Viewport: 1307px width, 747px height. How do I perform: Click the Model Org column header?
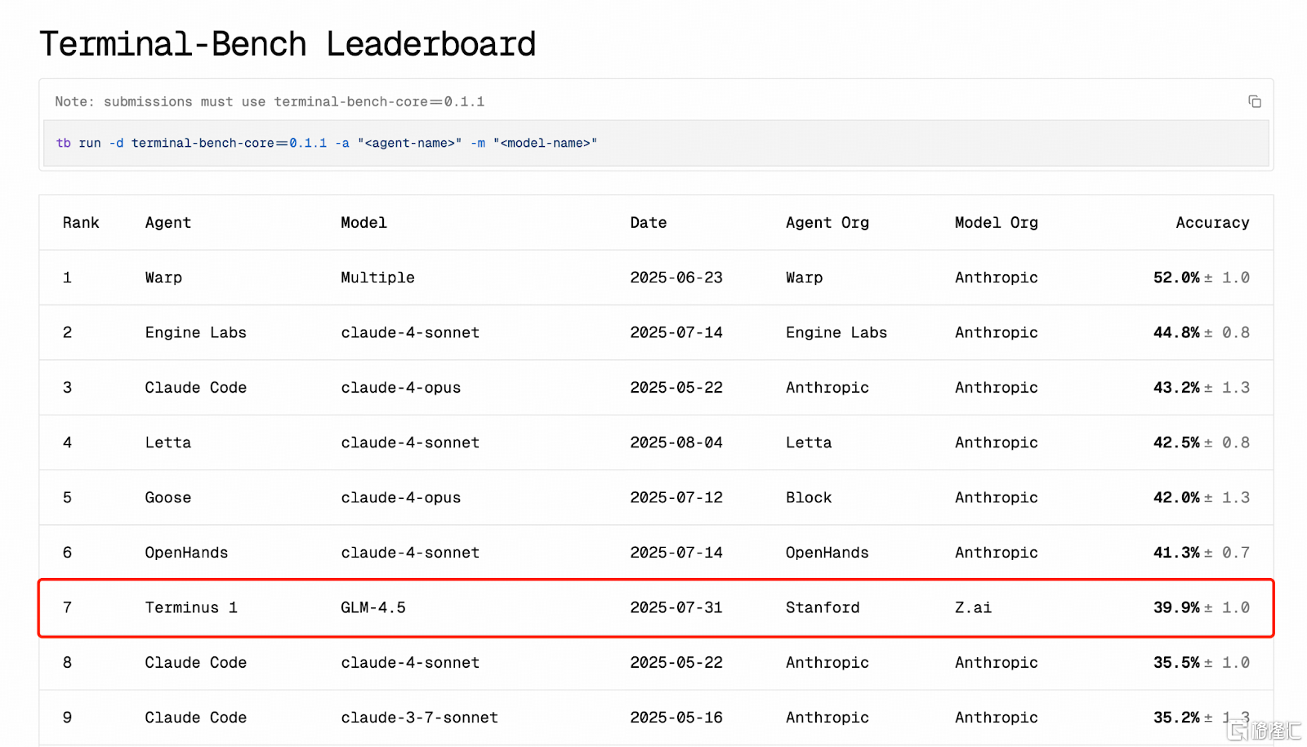pyautogui.click(x=997, y=223)
